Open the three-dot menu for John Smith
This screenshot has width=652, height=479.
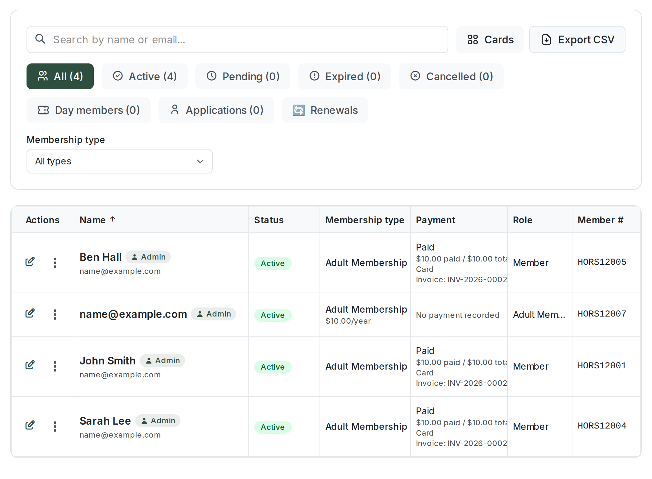coord(55,366)
